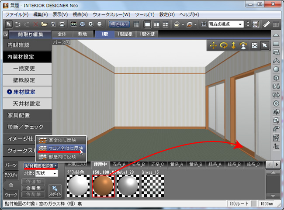This screenshot has height=210, width=284.
Task: Open the 現在の視点 viewpoint dropdown
Action: [x=225, y=24]
